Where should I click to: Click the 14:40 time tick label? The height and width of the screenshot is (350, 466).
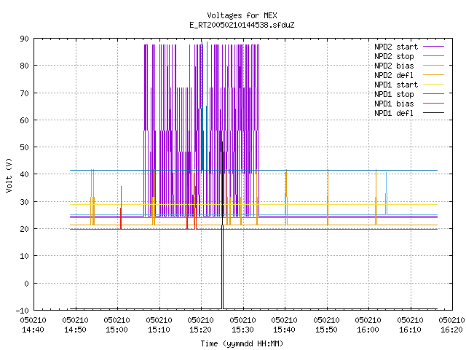pyautogui.click(x=33, y=330)
